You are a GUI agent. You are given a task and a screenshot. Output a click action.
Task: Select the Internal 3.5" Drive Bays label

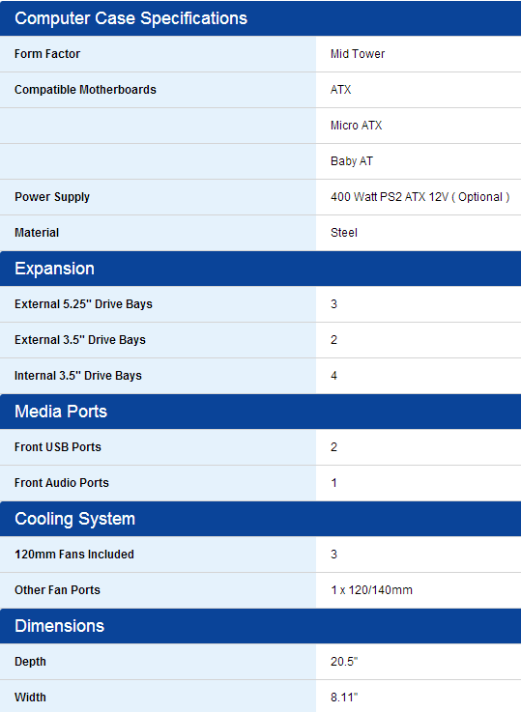(78, 376)
